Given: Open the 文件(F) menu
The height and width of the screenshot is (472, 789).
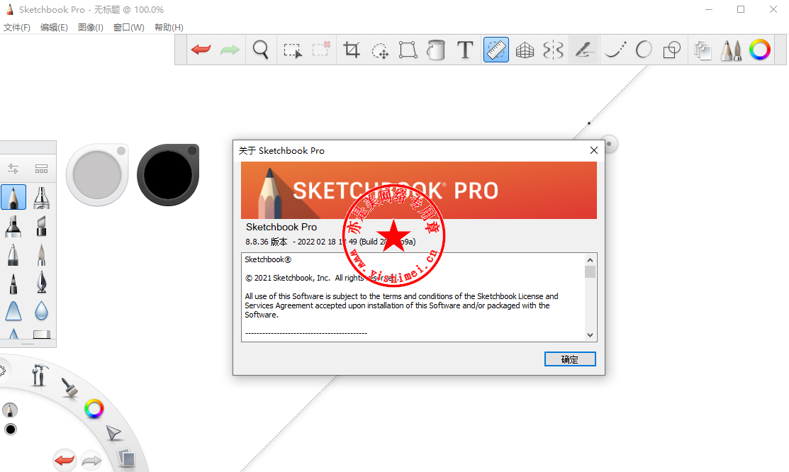Looking at the screenshot, I should pos(16,27).
